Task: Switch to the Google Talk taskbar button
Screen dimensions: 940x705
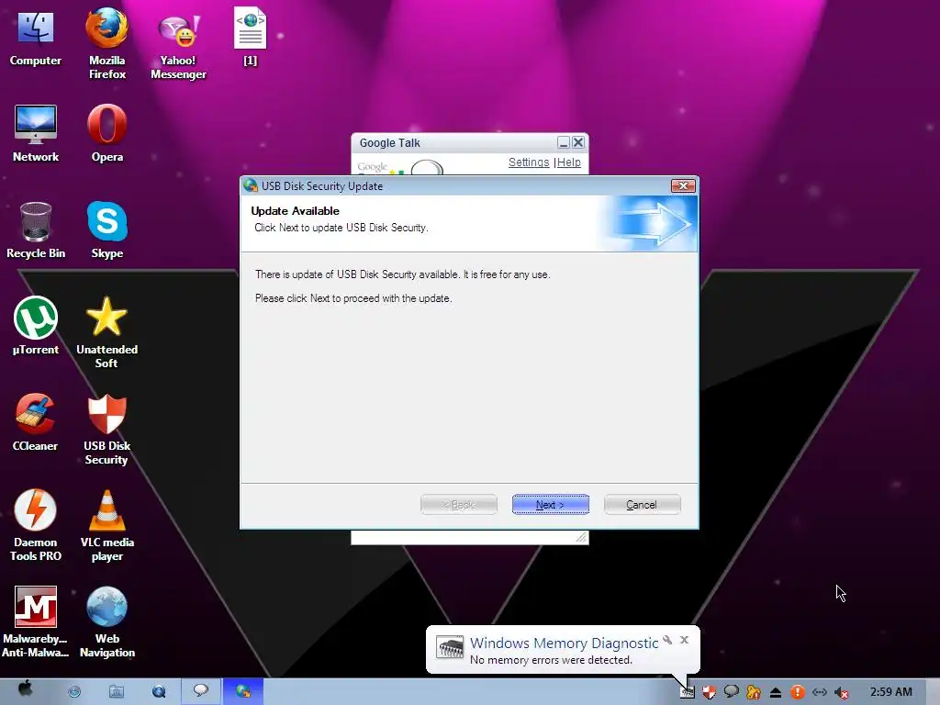Action: (201, 691)
